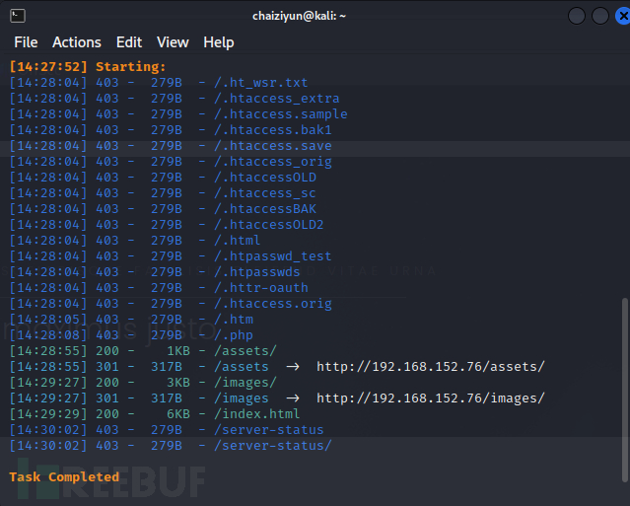The image size is (630, 506).
Task: Click the /server-status/ path with trailing slash
Action: click(x=272, y=446)
